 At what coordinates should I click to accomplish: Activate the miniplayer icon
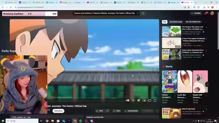point(144,100)
